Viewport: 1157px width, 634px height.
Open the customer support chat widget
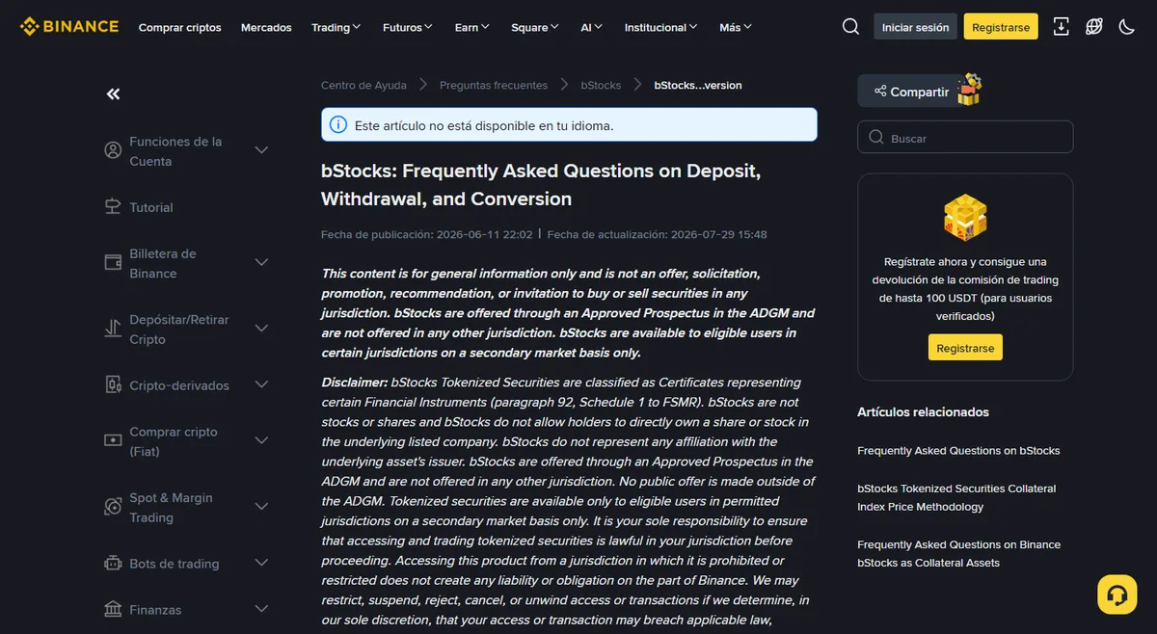click(x=1117, y=594)
